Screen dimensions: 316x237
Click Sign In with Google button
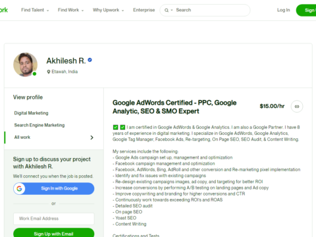(54, 188)
